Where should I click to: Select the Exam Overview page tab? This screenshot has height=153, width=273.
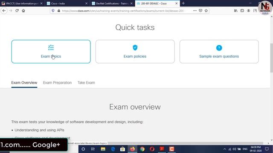[24, 83]
